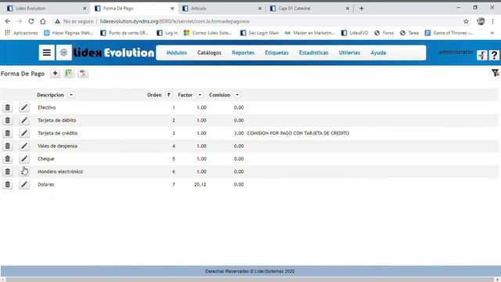
Task: Edit the Vales de despensa row
Action: coord(24,146)
